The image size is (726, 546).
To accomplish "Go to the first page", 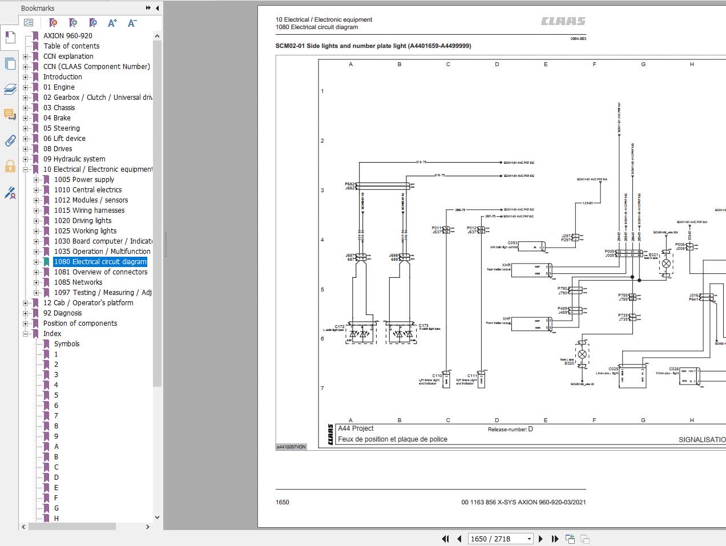I will coord(446,539).
